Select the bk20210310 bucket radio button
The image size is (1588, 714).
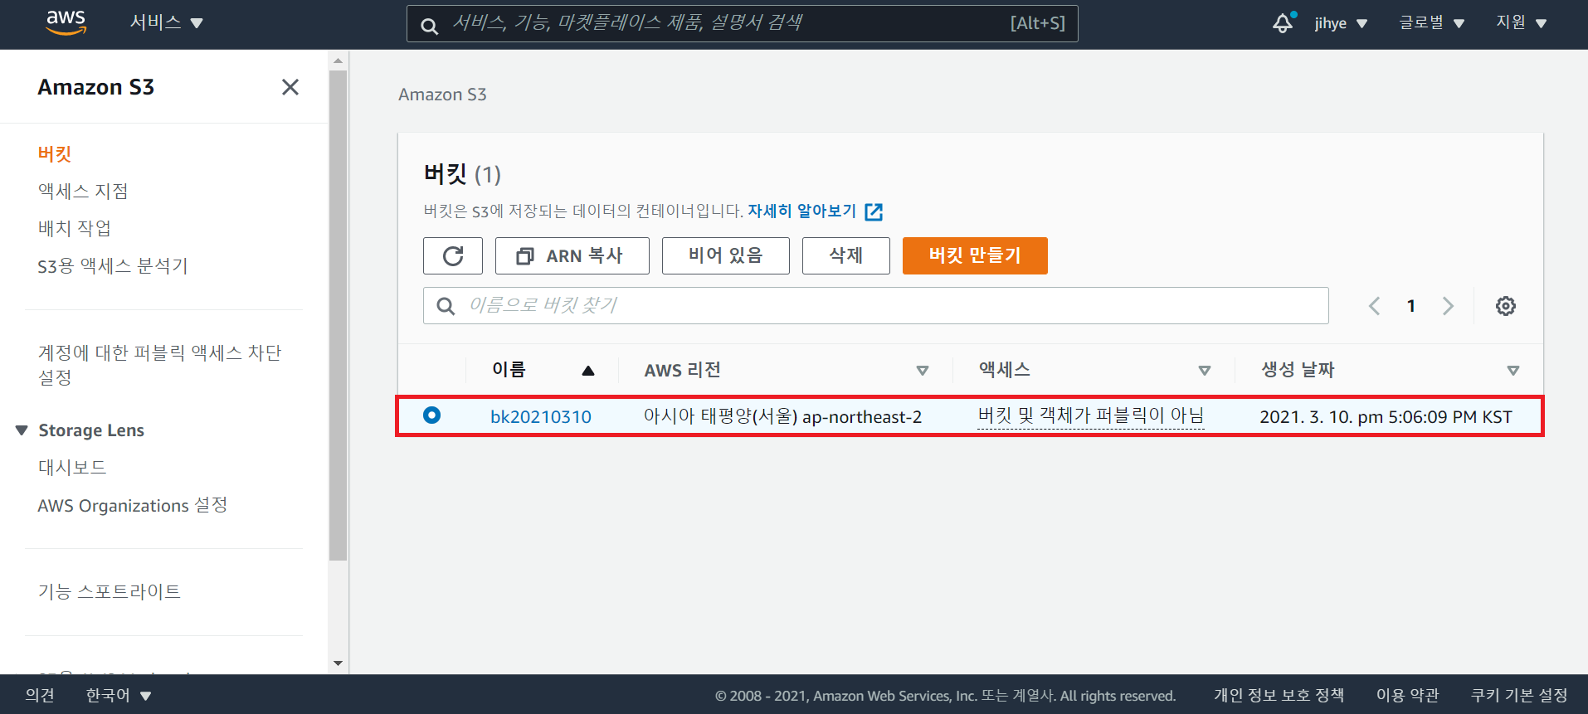click(x=431, y=415)
